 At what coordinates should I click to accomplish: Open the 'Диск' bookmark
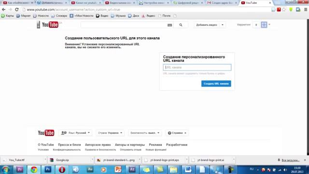[x=134, y=16]
